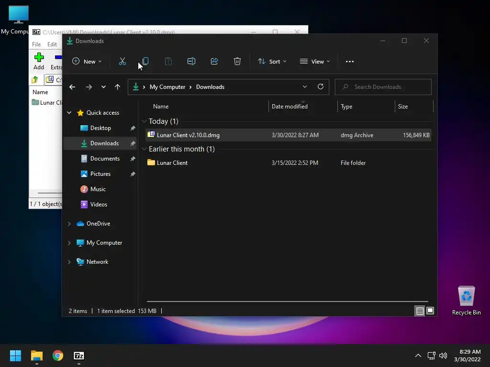
Task: Open the Recycle Bin desktop icon
Action: [x=466, y=301]
